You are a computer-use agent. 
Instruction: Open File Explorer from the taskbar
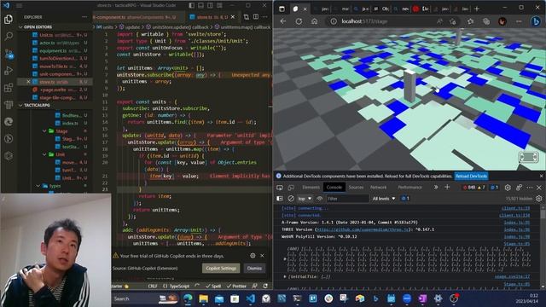pos(203,298)
